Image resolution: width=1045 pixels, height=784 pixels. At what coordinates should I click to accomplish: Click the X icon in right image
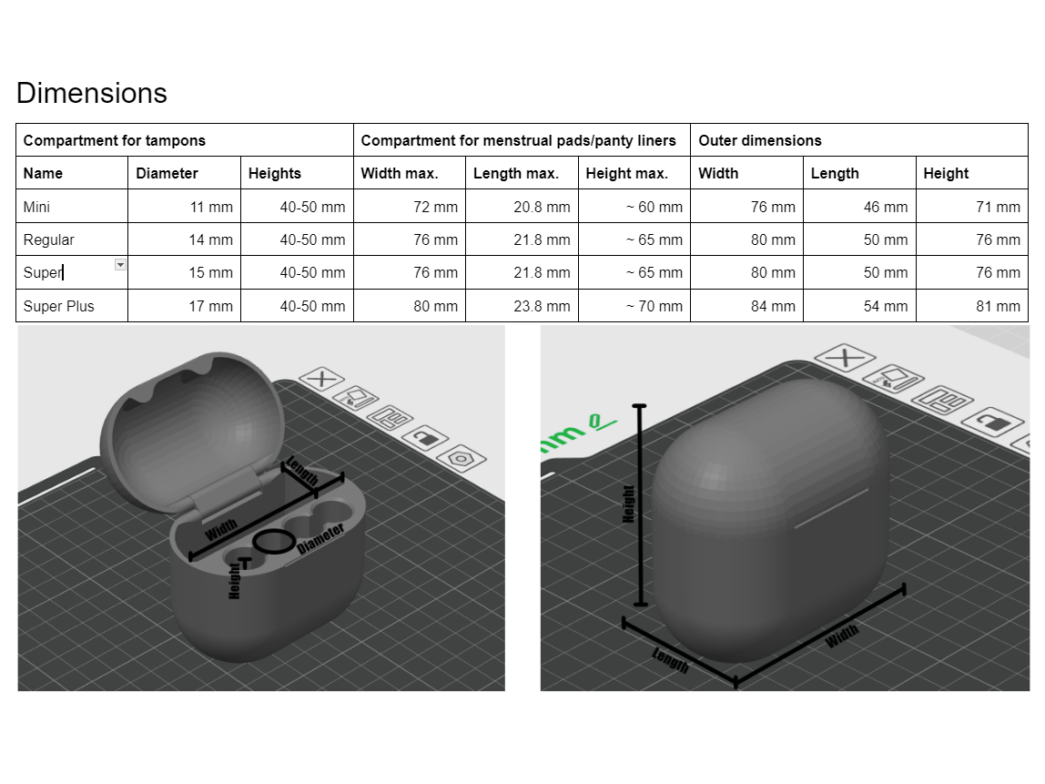[845, 358]
